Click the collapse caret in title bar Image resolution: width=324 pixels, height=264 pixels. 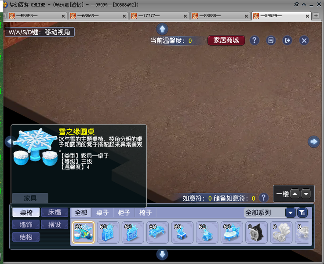(304, 4)
